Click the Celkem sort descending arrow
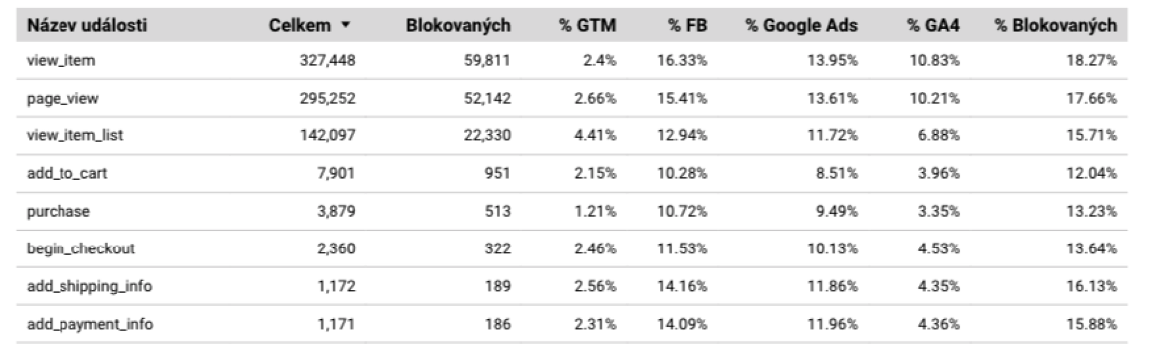The image size is (1156, 361). coord(346,25)
